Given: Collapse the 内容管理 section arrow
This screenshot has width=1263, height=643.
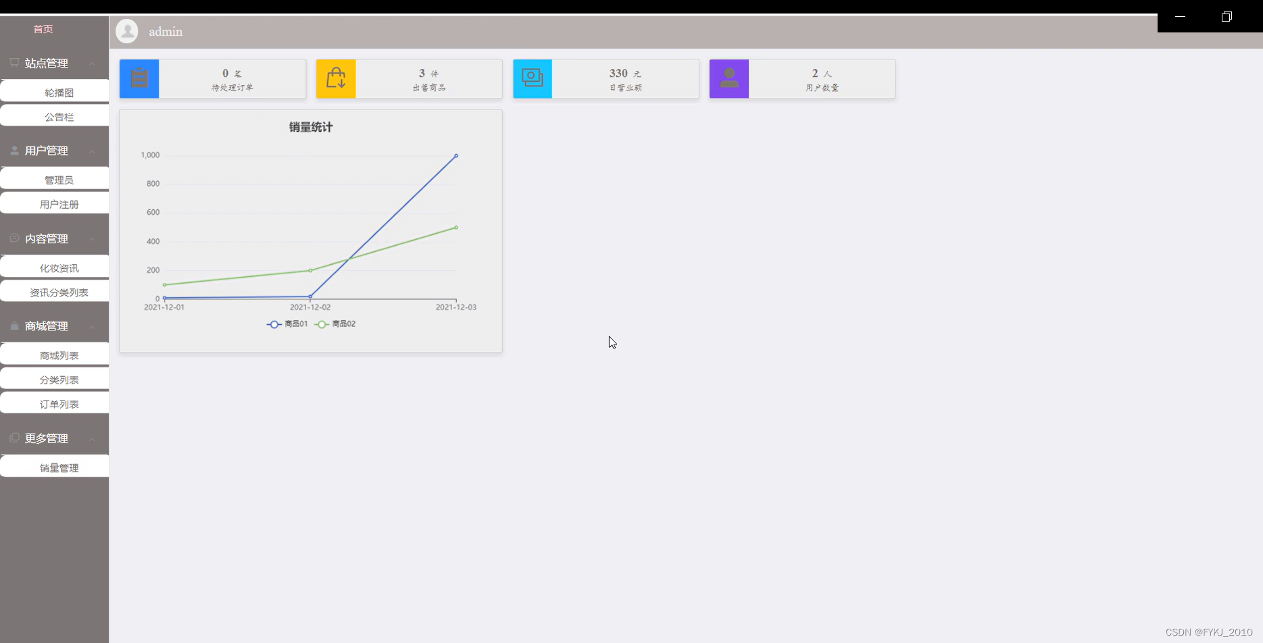Looking at the screenshot, I should tap(93, 239).
